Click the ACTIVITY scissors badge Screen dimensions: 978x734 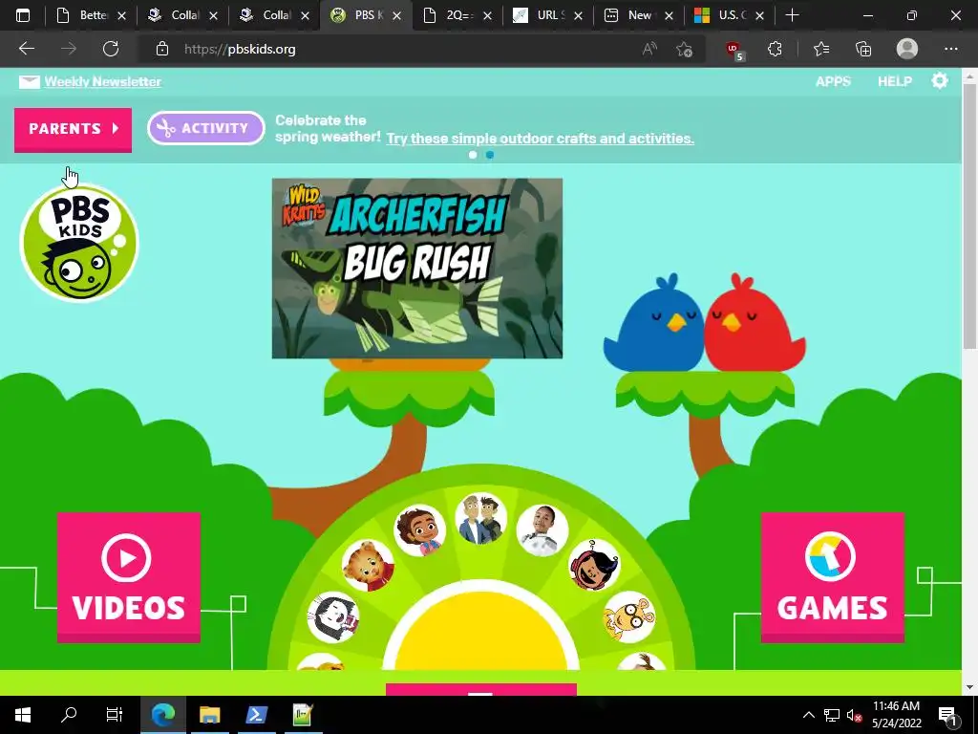click(206, 128)
